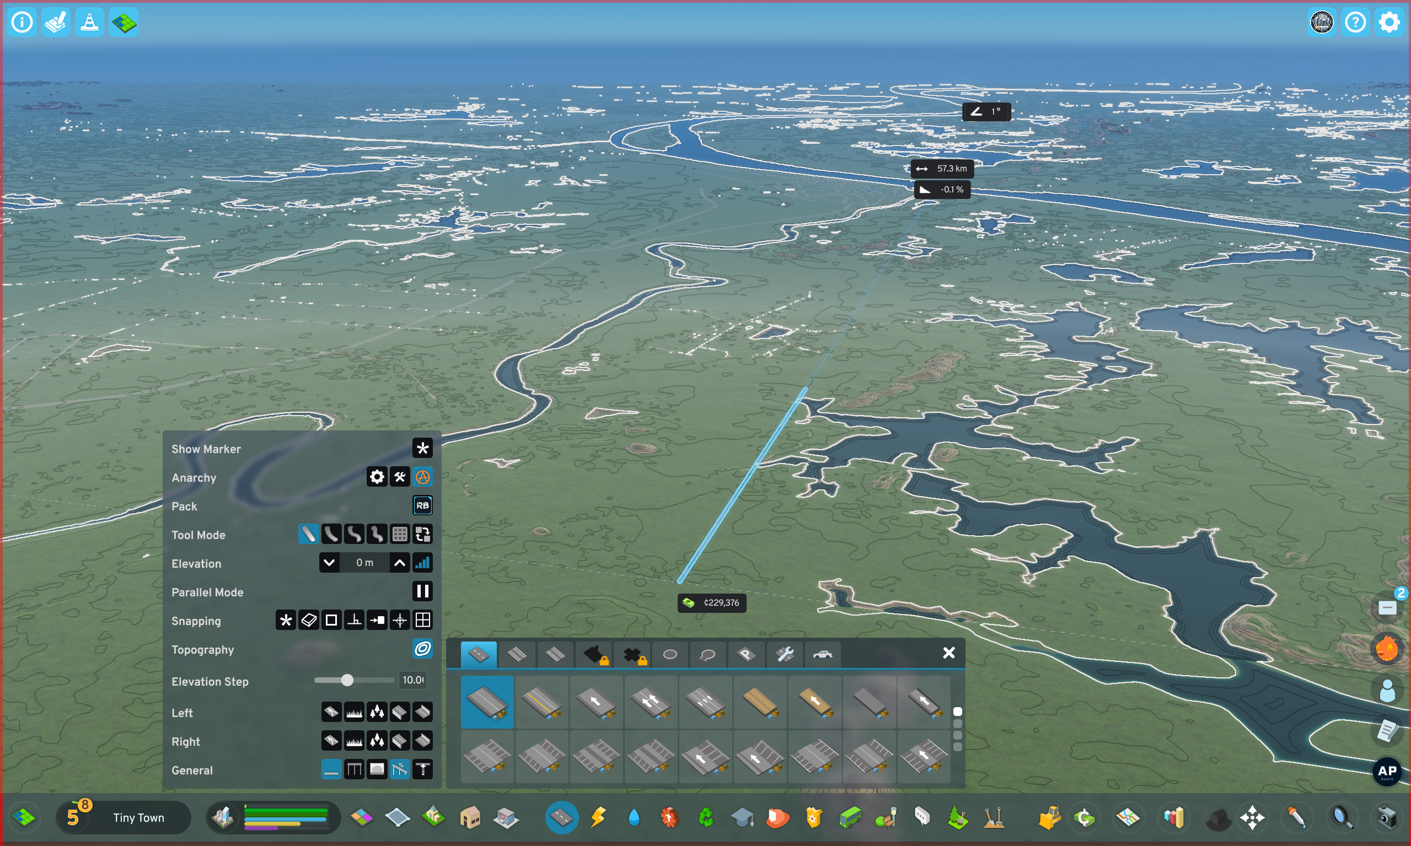Select simple curve Tool Mode
The width and height of the screenshot is (1411, 846).
(x=331, y=534)
